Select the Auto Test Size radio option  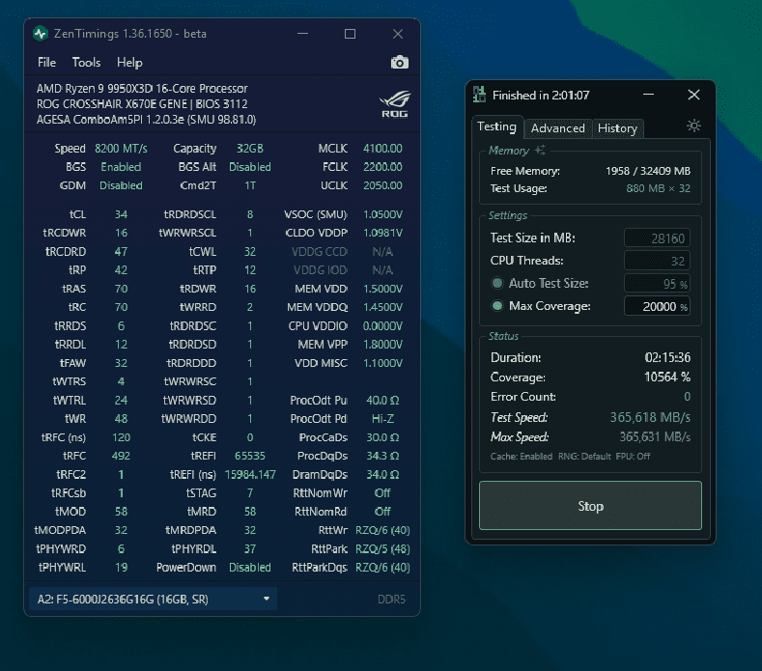pyautogui.click(x=497, y=283)
